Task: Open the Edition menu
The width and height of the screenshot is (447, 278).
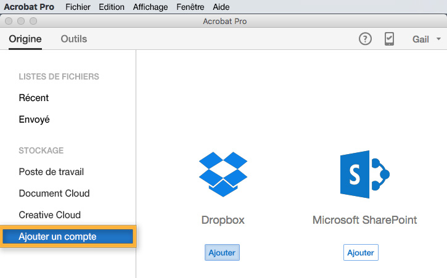Action: coord(112,7)
